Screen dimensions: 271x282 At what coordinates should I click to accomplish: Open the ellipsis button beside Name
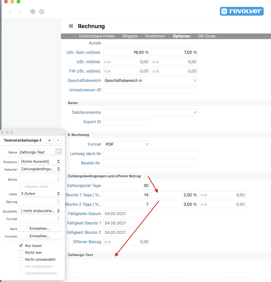coord(59,152)
